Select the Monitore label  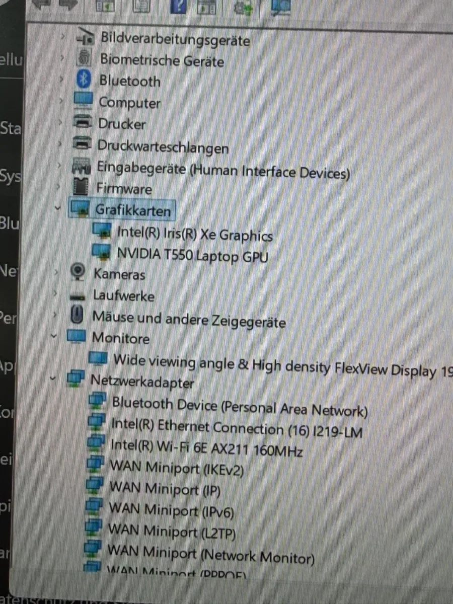click(121, 338)
